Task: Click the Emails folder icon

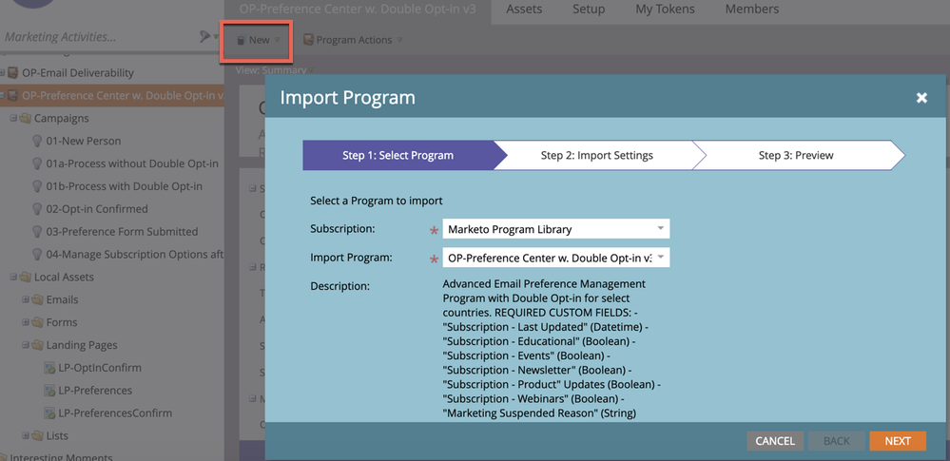Action: pyautogui.click(x=37, y=299)
